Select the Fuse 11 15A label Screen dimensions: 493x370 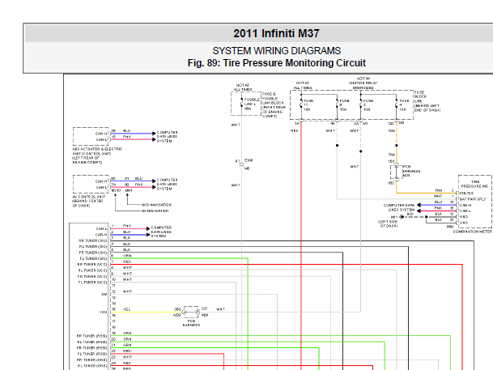(308, 105)
